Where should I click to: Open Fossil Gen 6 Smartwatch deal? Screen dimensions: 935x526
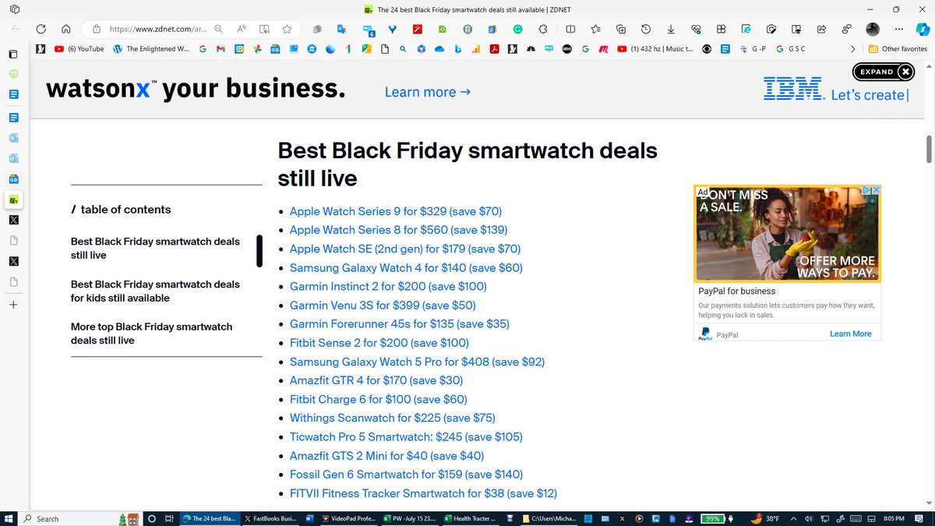pos(406,475)
